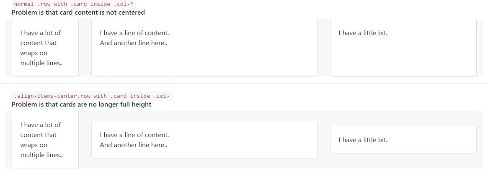This screenshot has height=186, width=488.
Task: Click "content that" in the upper row's first card
Action: pyautogui.click(x=38, y=43)
